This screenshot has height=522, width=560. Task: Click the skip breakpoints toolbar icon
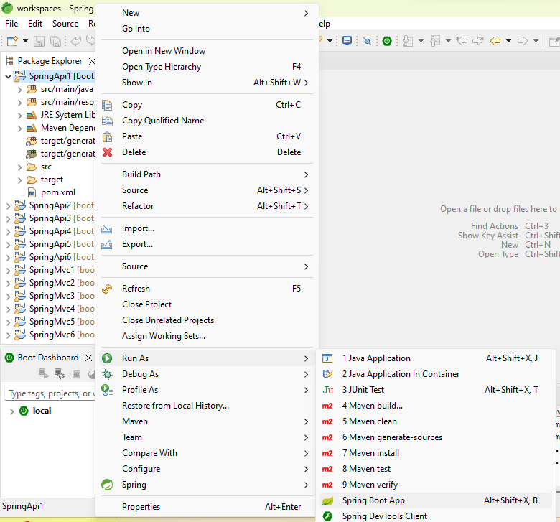(367, 41)
